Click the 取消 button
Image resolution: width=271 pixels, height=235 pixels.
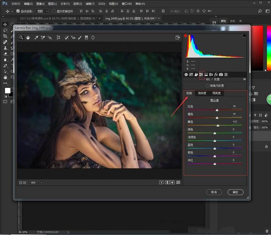pos(214,192)
